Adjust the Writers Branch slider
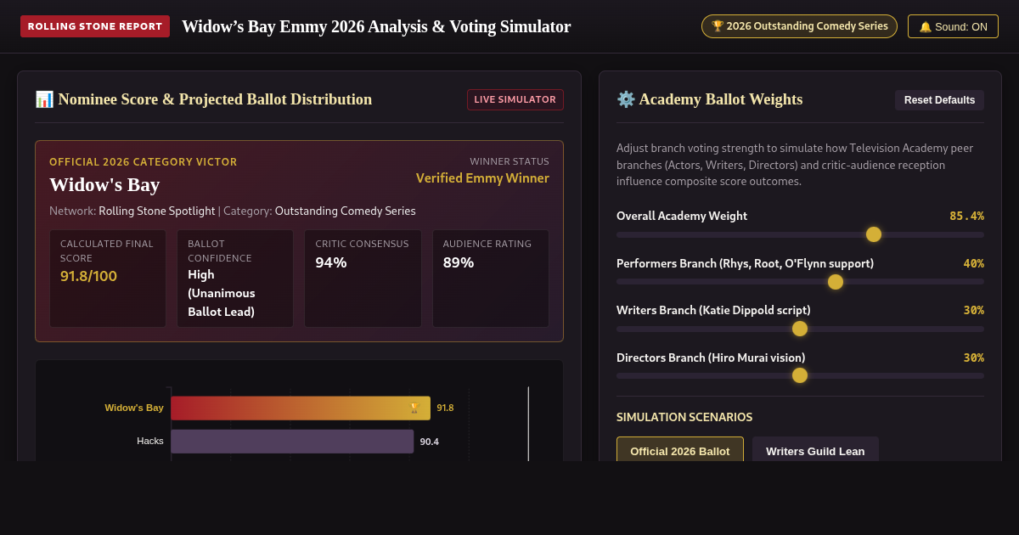The width and height of the screenshot is (1019, 535). pos(800,329)
